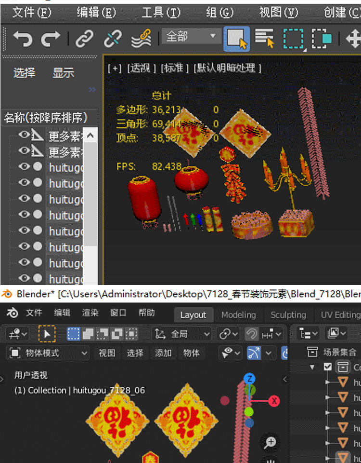Toggle the window/crossing selection icon

coord(321,39)
